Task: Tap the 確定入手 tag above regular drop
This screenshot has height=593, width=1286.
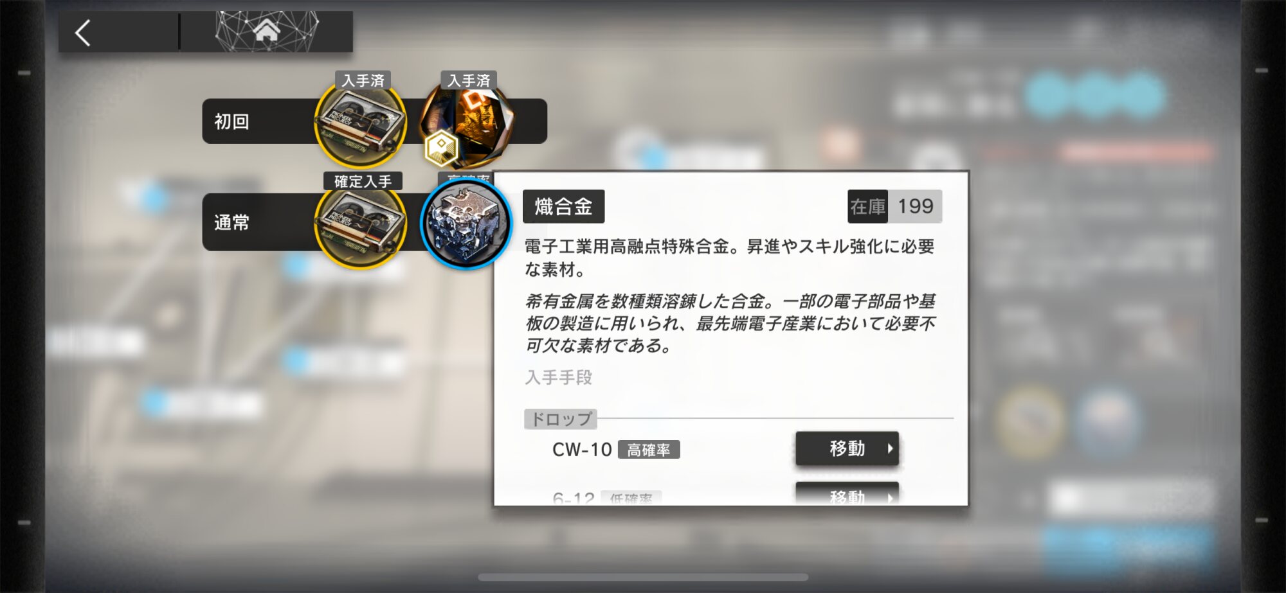Action: point(363,181)
